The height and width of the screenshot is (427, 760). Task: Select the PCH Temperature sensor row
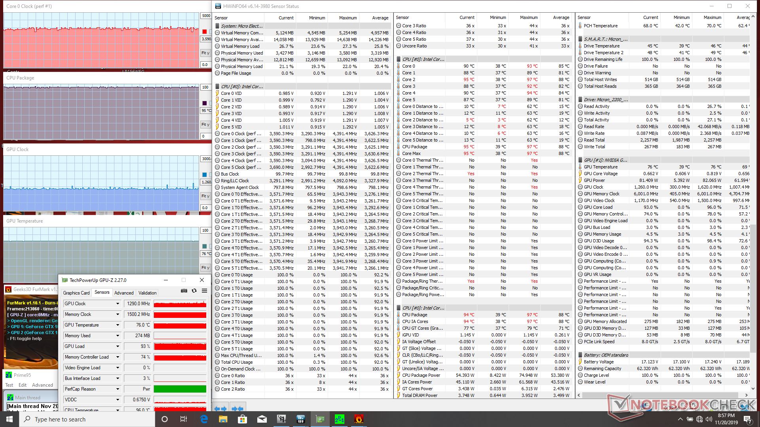click(x=663, y=26)
